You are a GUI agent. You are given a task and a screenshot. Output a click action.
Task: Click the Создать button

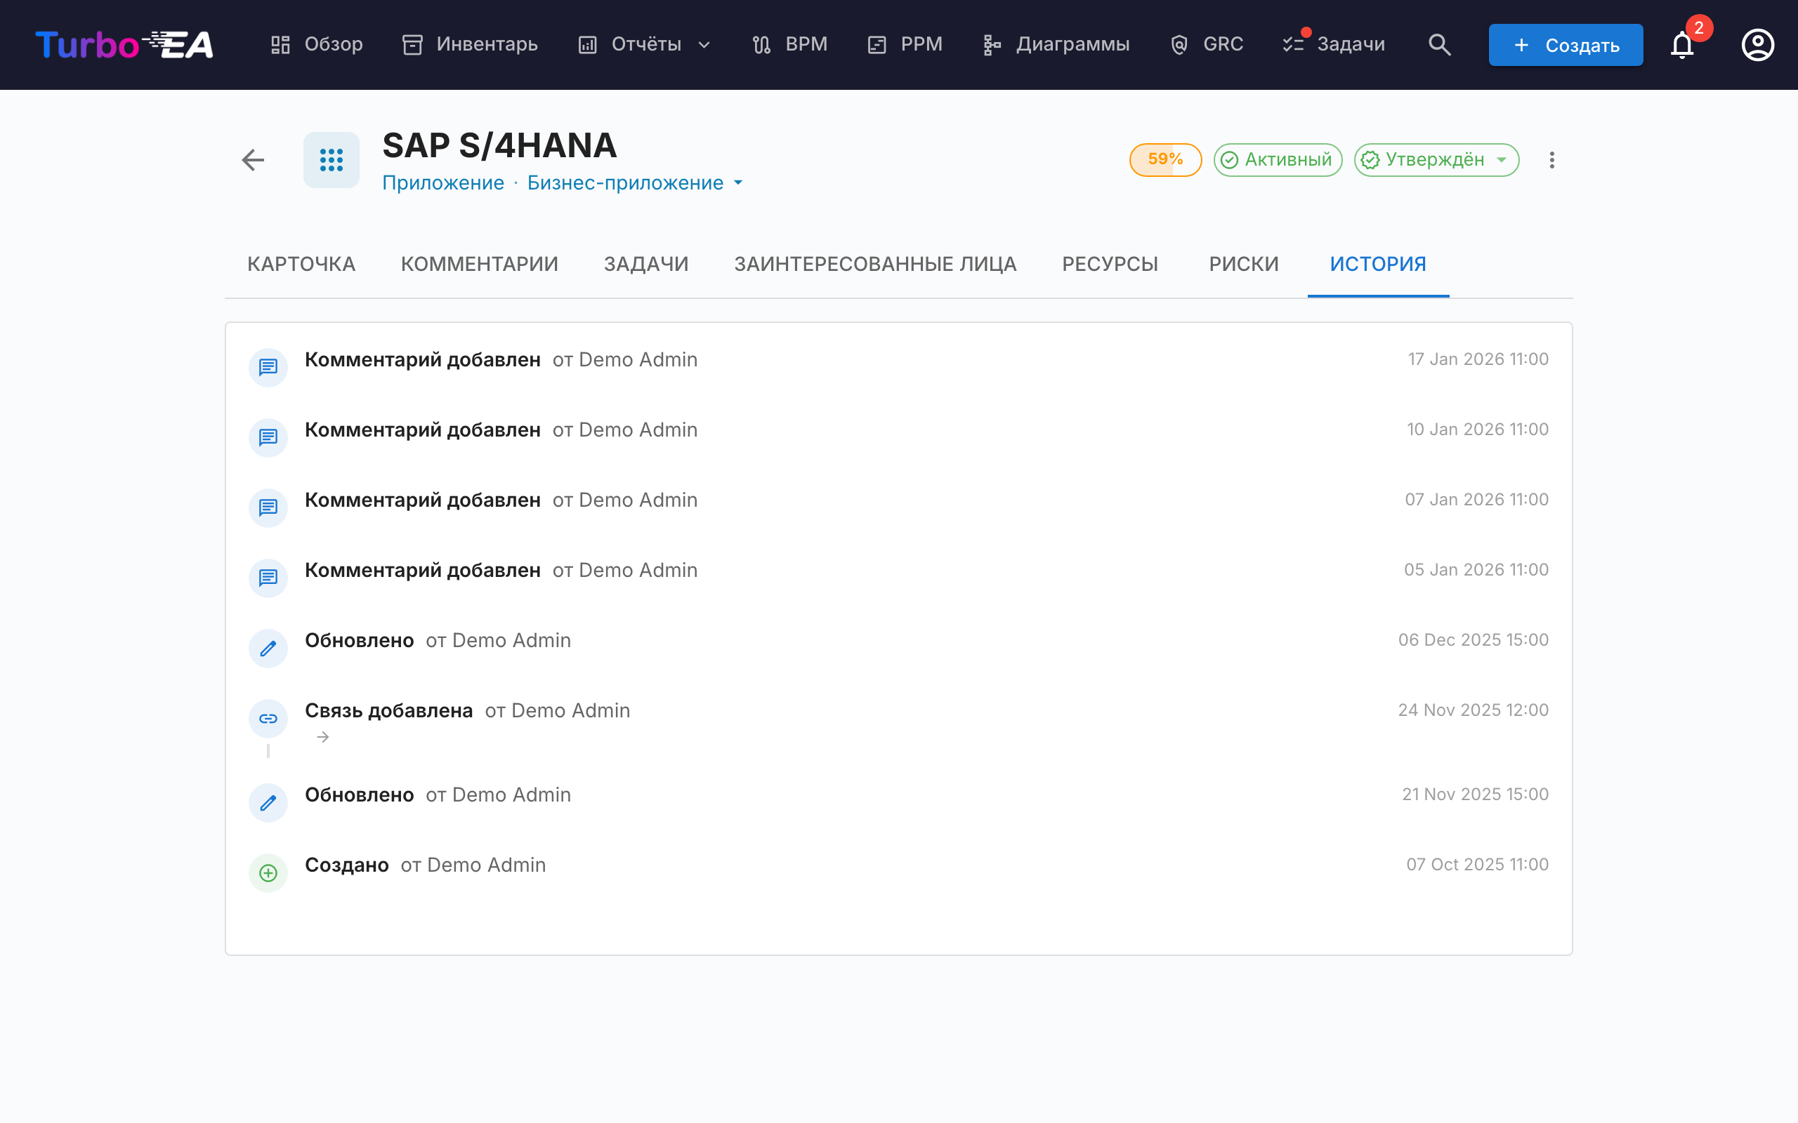(x=1566, y=44)
